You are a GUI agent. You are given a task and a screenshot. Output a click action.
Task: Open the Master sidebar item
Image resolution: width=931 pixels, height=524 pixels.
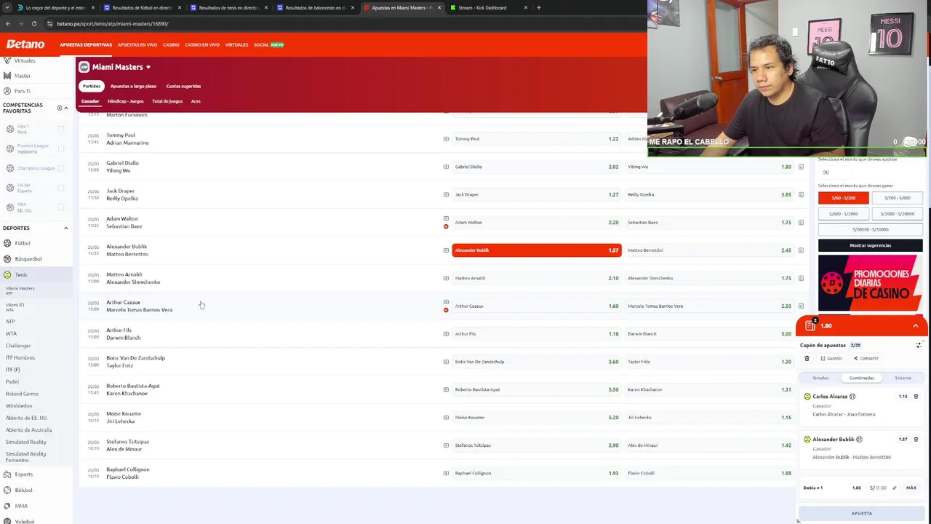(x=22, y=76)
